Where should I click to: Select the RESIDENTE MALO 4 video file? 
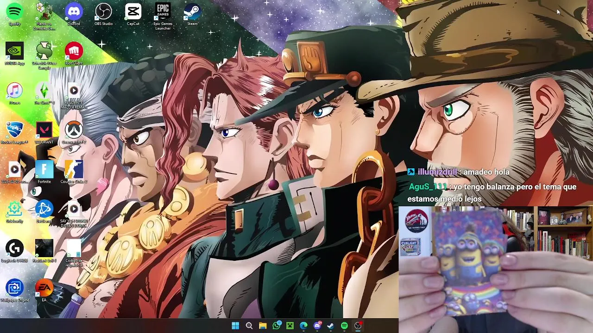tap(74, 96)
